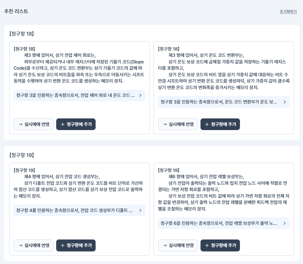Click arrow icon on Slope Code card's 실시예에 반영
Screen dimensions: 303x264
20,124
